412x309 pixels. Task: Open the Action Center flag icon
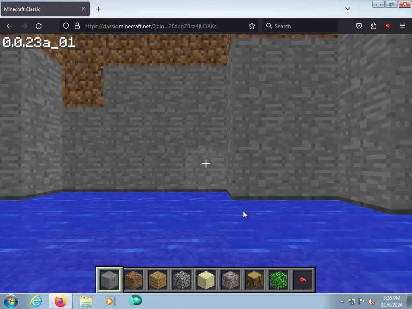tap(362, 301)
